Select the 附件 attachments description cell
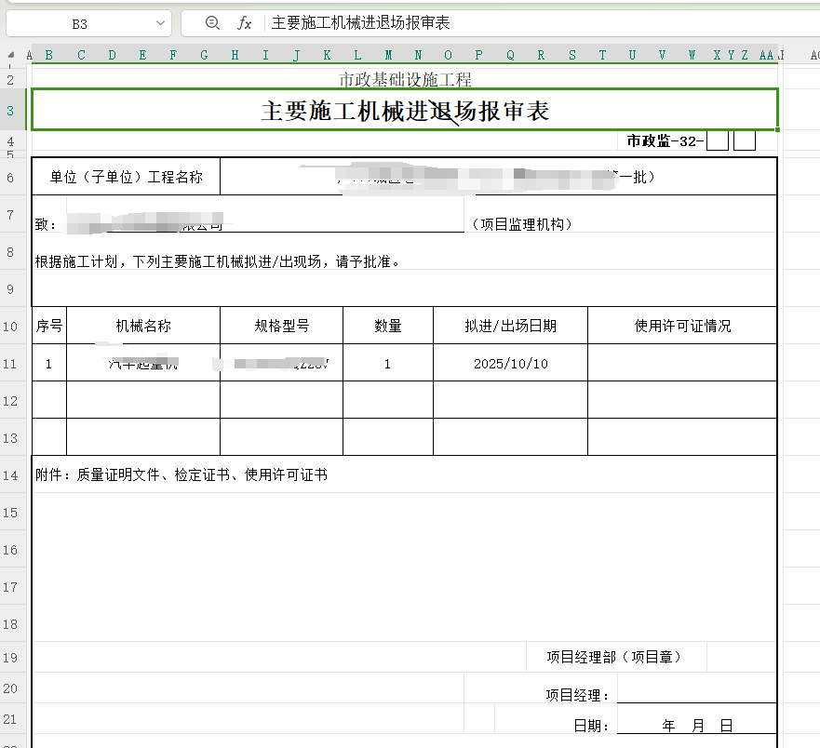The width and height of the screenshot is (820, 748). 181,475
